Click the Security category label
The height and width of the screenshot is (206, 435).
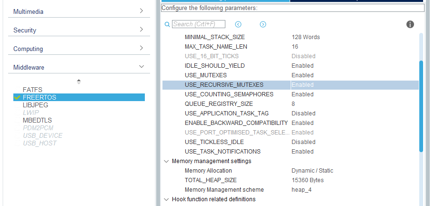(x=25, y=30)
